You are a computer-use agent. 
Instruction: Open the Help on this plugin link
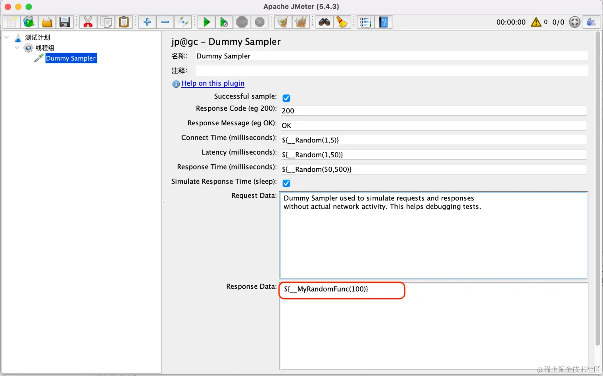[x=213, y=83]
